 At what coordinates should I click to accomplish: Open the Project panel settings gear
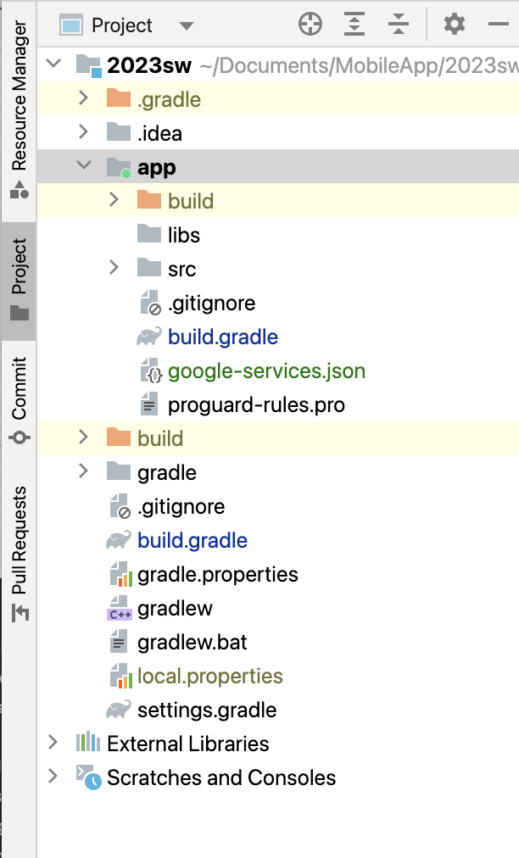pos(455,25)
